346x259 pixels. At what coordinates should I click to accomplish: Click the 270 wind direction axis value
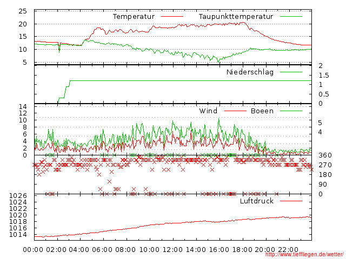[x=325, y=165]
